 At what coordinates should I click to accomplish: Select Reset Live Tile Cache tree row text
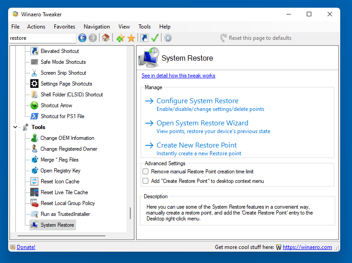click(x=64, y=192)
